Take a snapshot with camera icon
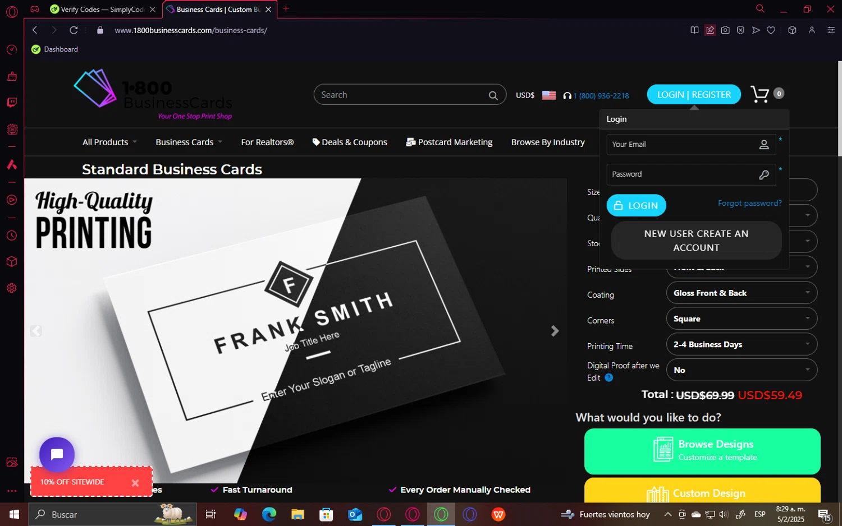Image resolution: width=842 pixels, height=526 pixels. pos(725,30)
